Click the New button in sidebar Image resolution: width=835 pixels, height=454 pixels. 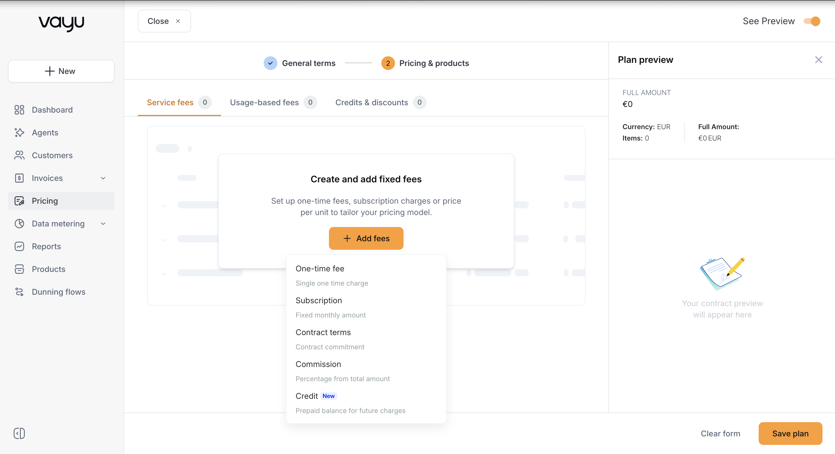coord(61,71)
